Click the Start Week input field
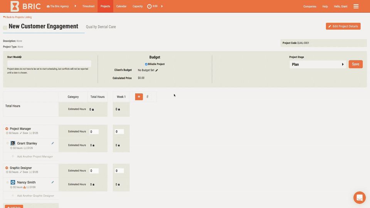This screenshot has width=370, height=208. point(49,63)
